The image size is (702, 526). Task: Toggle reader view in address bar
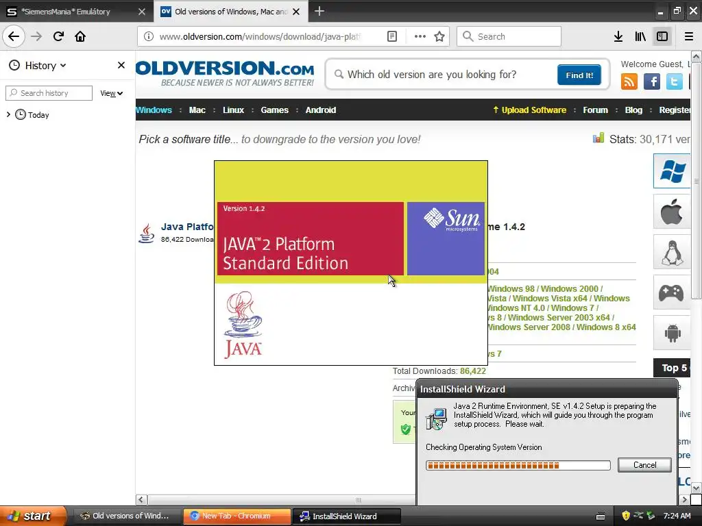click(x=391, y=36)
